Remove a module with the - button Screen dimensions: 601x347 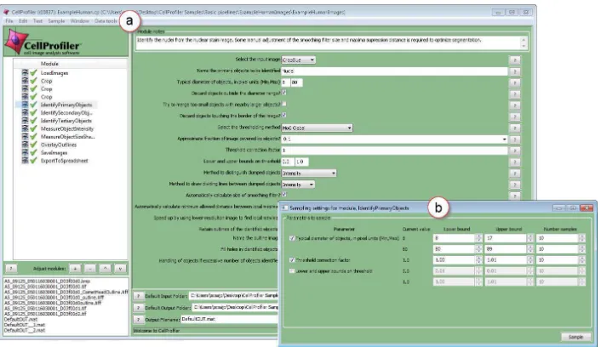[x=89, y=269]
